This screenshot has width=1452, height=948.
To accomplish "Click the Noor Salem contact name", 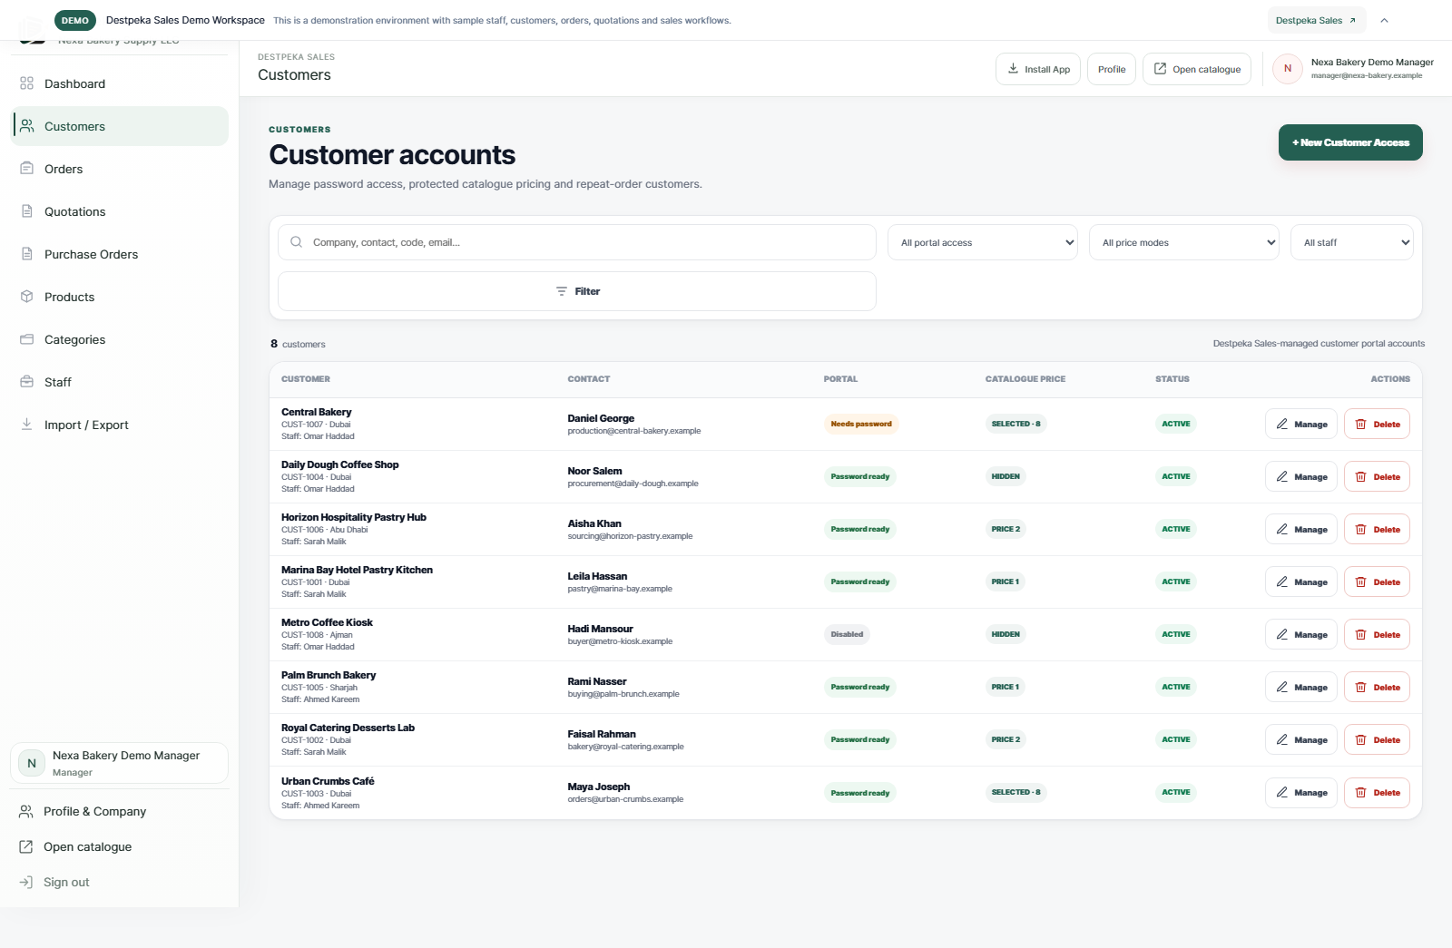I will [x=594, y=471].
